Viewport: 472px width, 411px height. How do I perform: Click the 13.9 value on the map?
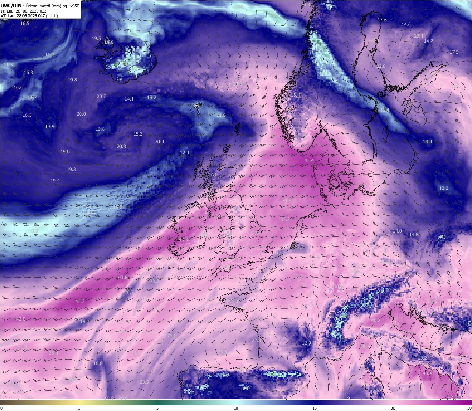[x=50, y=127]
